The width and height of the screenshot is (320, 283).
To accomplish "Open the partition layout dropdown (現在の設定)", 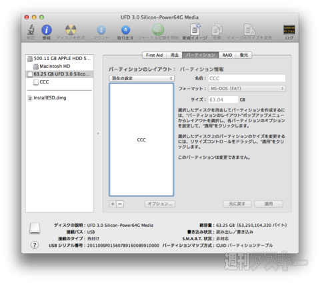I will pos(141,78).
